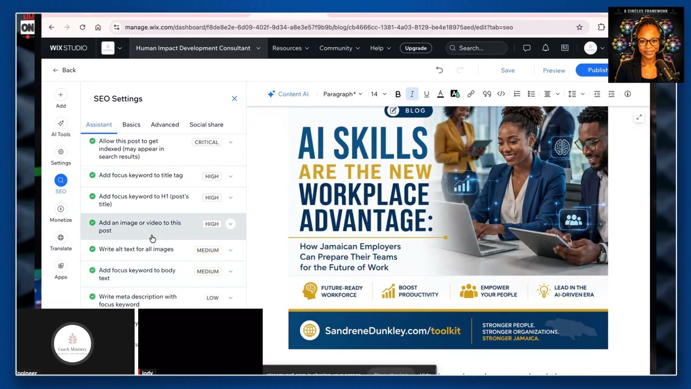The height and width of the screenshot is (389, 691).
Task: Insert a link with the link icon
Action: (471, 94)
